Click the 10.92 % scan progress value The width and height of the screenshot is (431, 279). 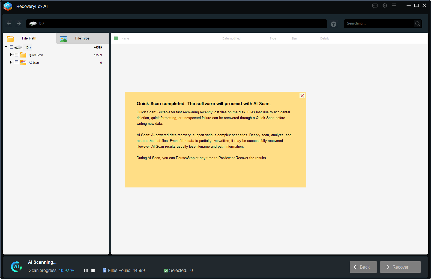pyautogui.click(x=67, y=271)
